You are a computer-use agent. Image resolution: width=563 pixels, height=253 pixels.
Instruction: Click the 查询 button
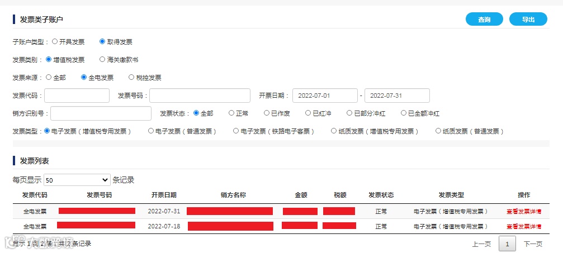tap(484, 20)
